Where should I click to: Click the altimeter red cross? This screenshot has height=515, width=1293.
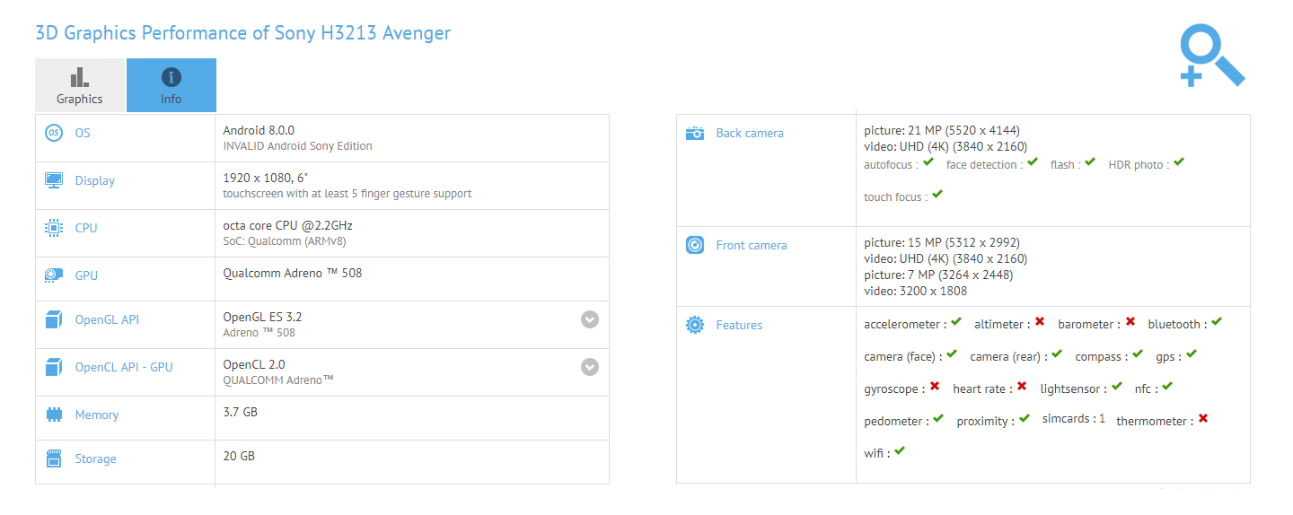[x=1040, y=321]
